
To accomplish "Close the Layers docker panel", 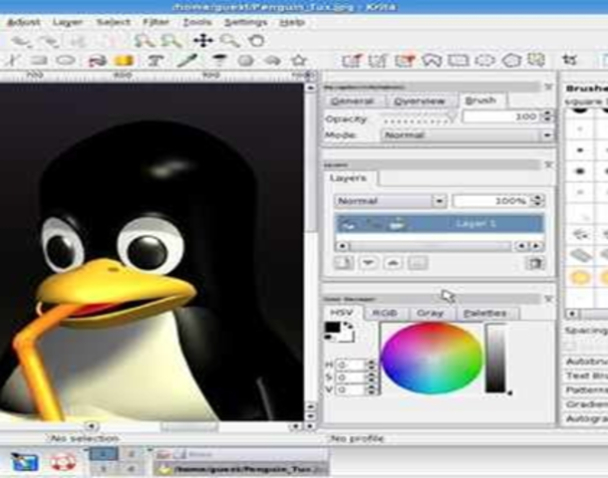I will coord(548,165).
